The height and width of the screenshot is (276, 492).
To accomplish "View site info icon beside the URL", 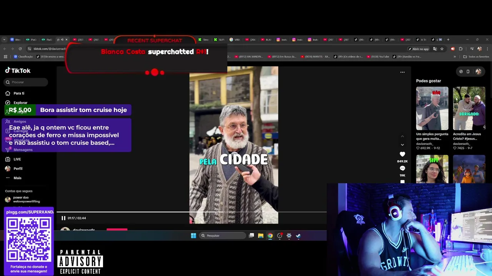I will coord(29,49).
